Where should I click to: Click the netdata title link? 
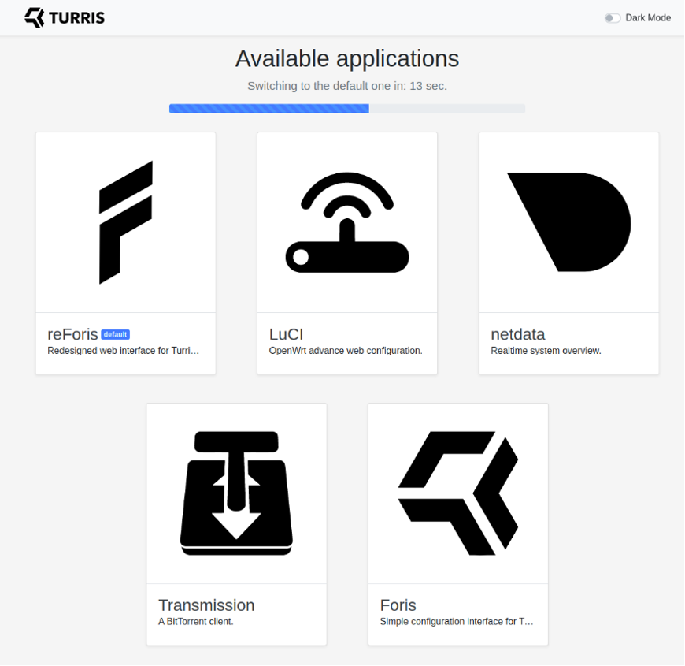tap(517, 334)
